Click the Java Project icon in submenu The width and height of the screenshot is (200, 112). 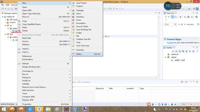[73, 3]
